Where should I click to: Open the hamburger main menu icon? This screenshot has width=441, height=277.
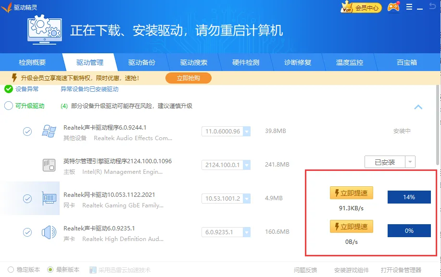coord(409,7)
